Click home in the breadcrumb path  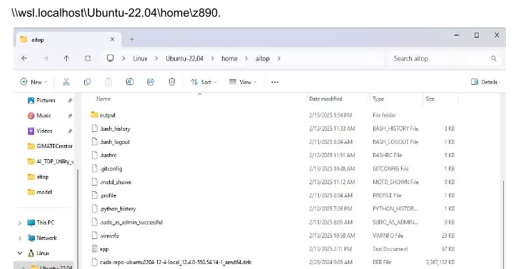coord(229,58)
